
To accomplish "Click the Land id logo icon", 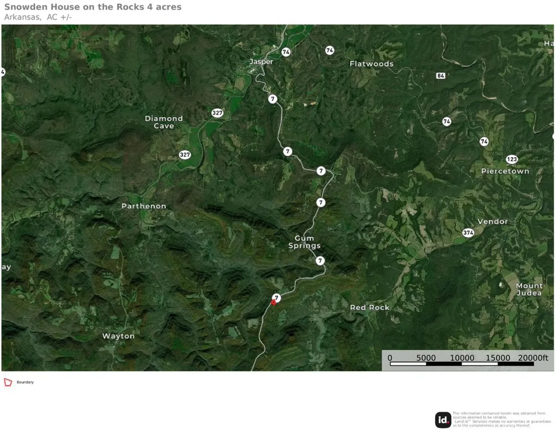I will pos(442,420).
